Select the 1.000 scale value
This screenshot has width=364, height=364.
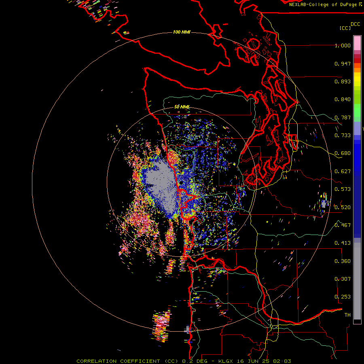pyautogui.click(x=343, y=45)
